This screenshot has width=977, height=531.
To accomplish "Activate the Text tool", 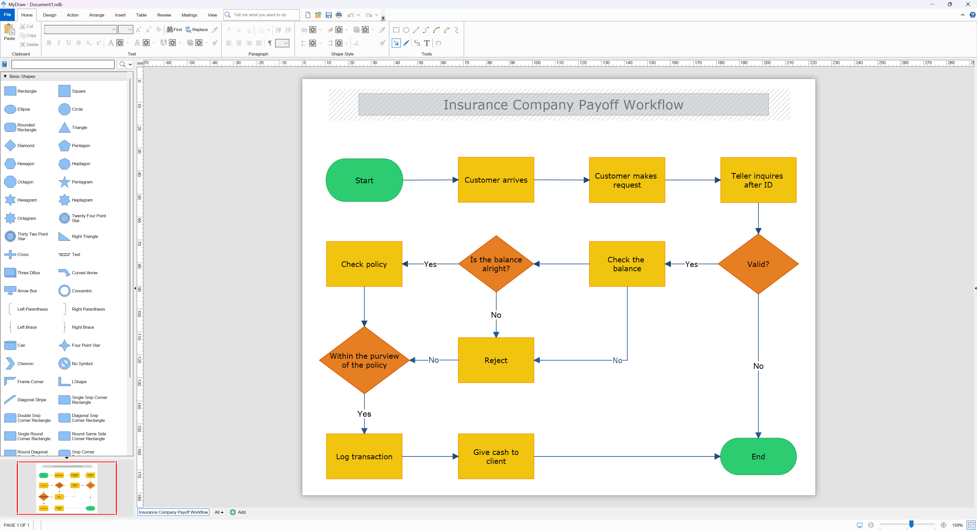I will pos(427,43).
